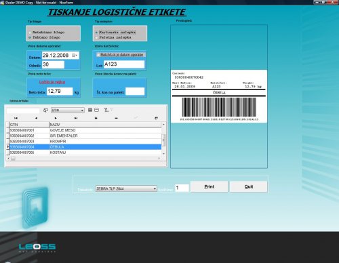Delete record with minus icon
339x263 pixels.
pyautogui.click(x=116, y=118)
